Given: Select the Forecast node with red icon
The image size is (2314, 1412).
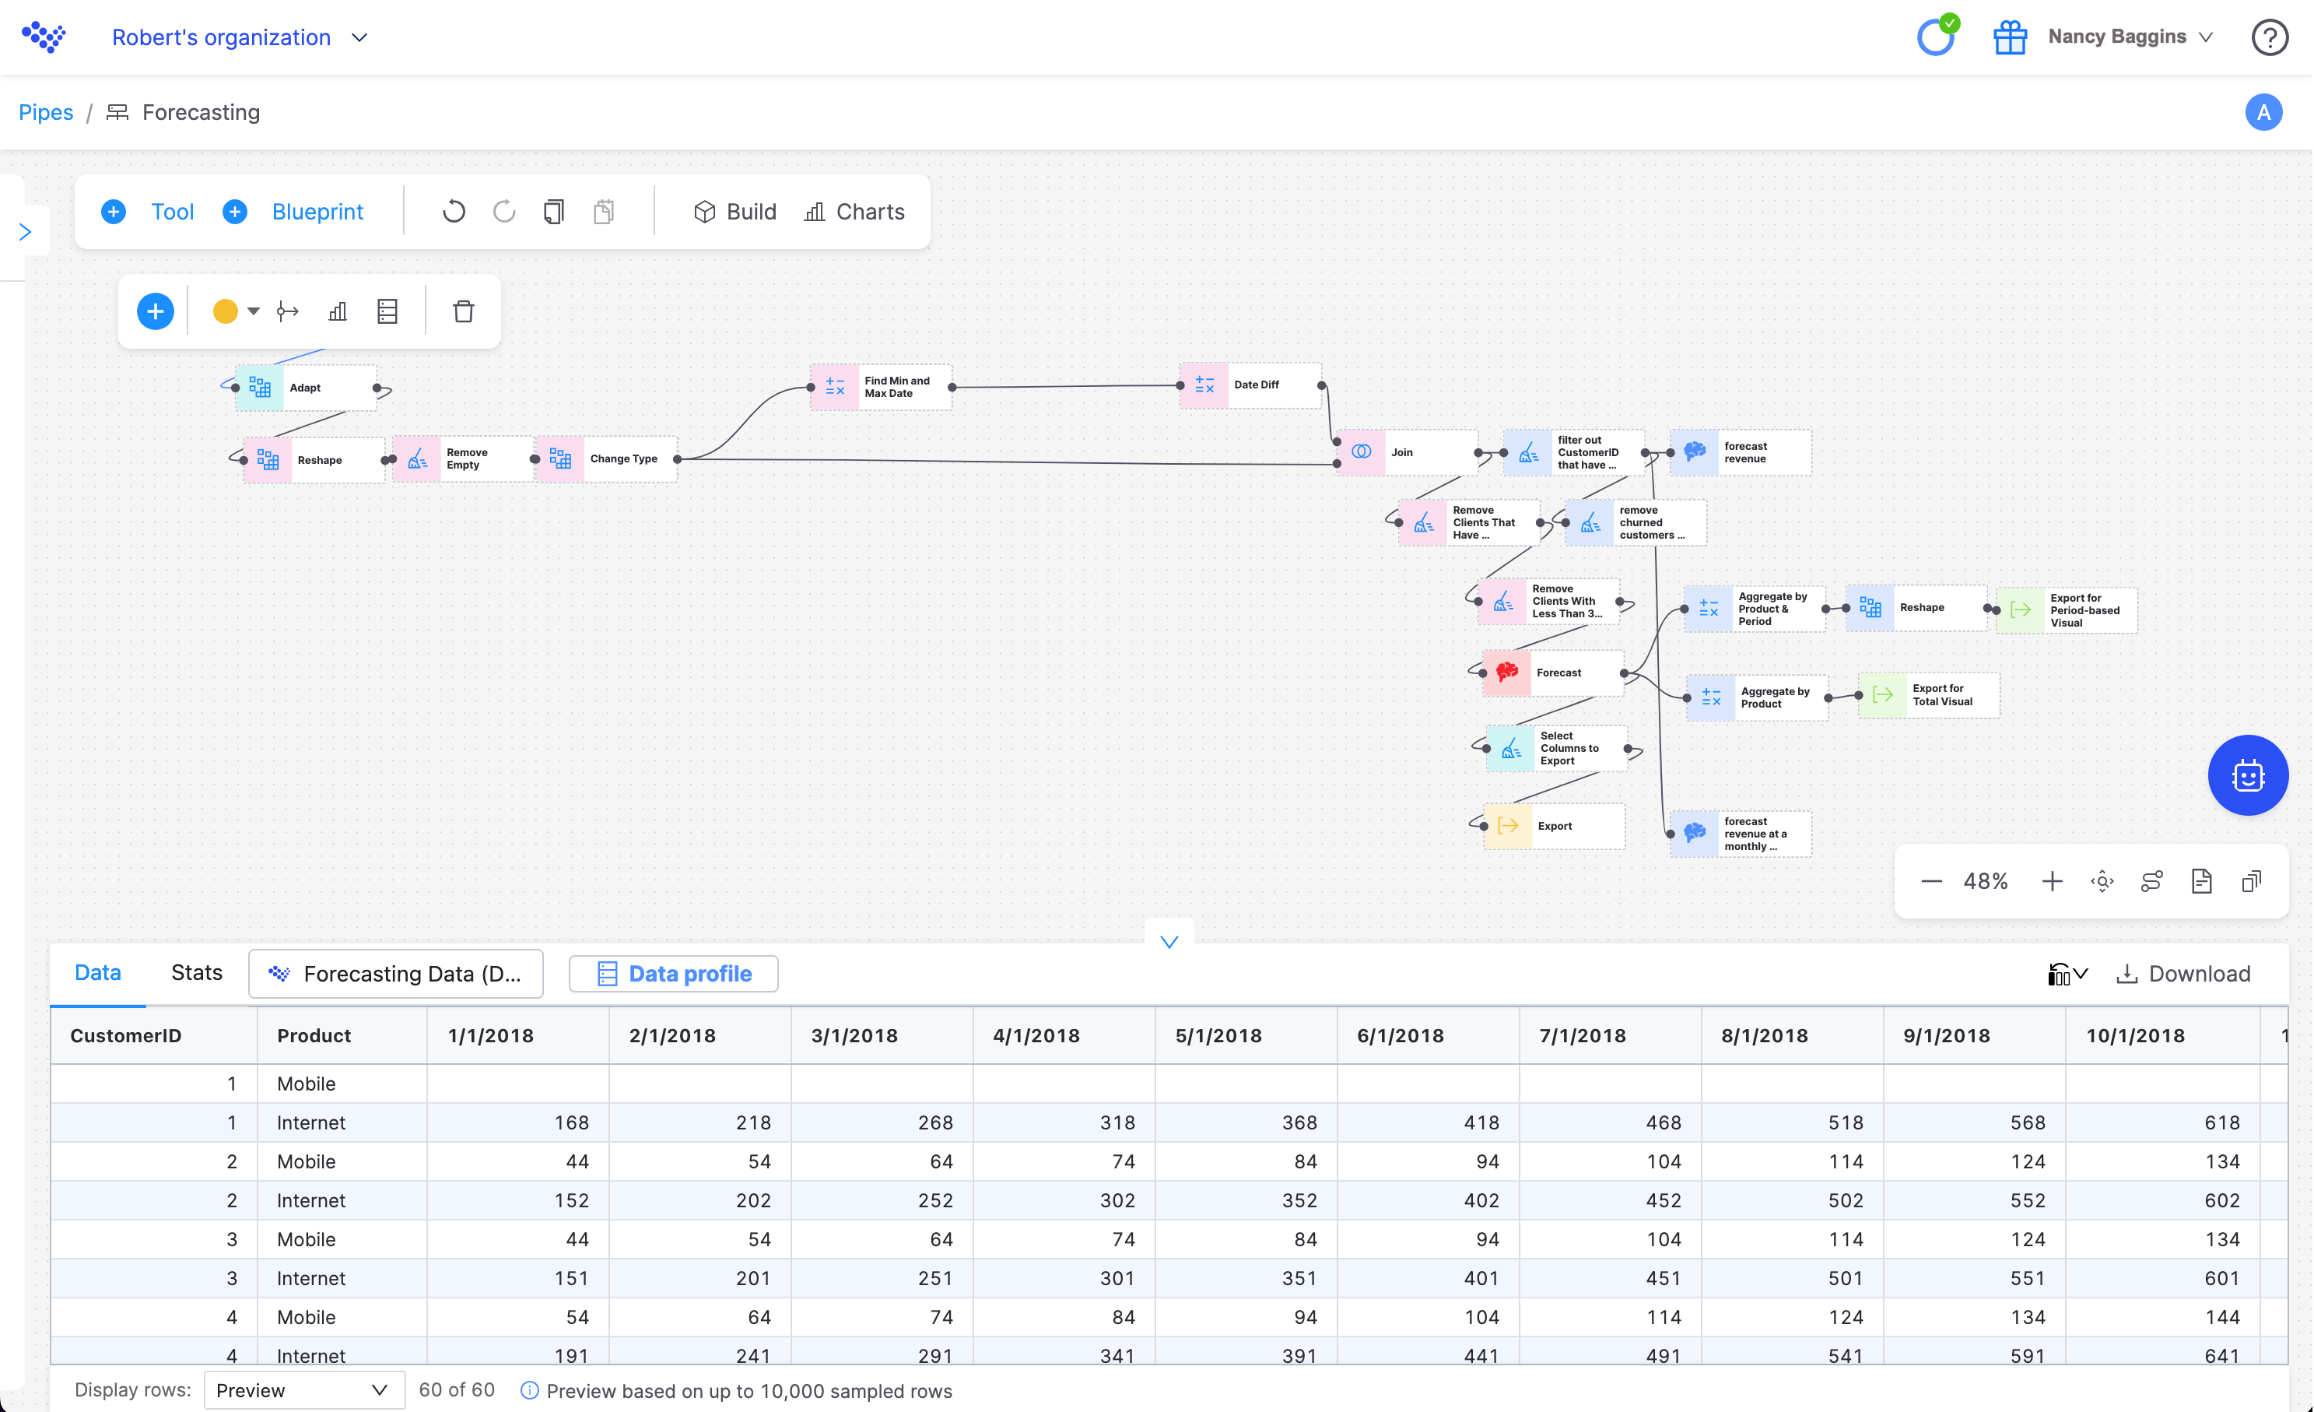Looking at the screenshot, I should tap(1553, 673).
